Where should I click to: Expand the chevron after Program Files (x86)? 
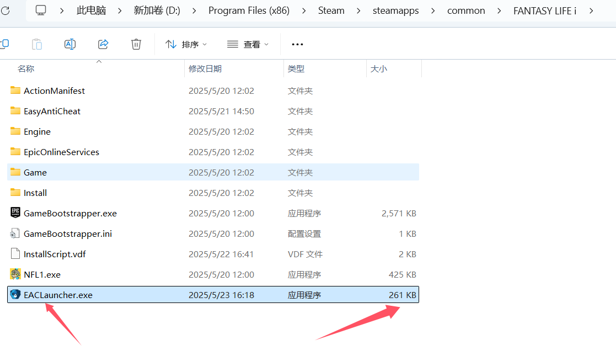click(x=304, y=11)
